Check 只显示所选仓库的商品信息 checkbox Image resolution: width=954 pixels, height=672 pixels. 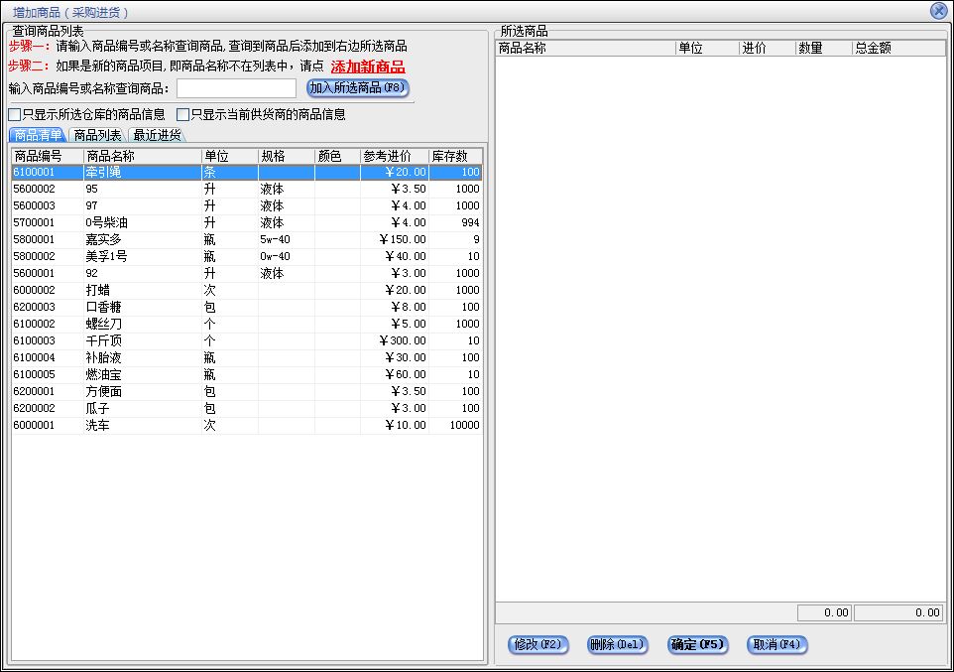point(15,115)
